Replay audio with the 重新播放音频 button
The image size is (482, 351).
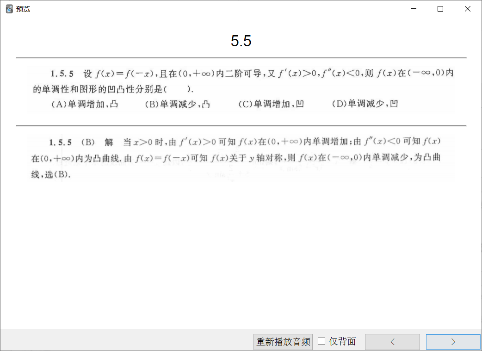tap(283, 342)
